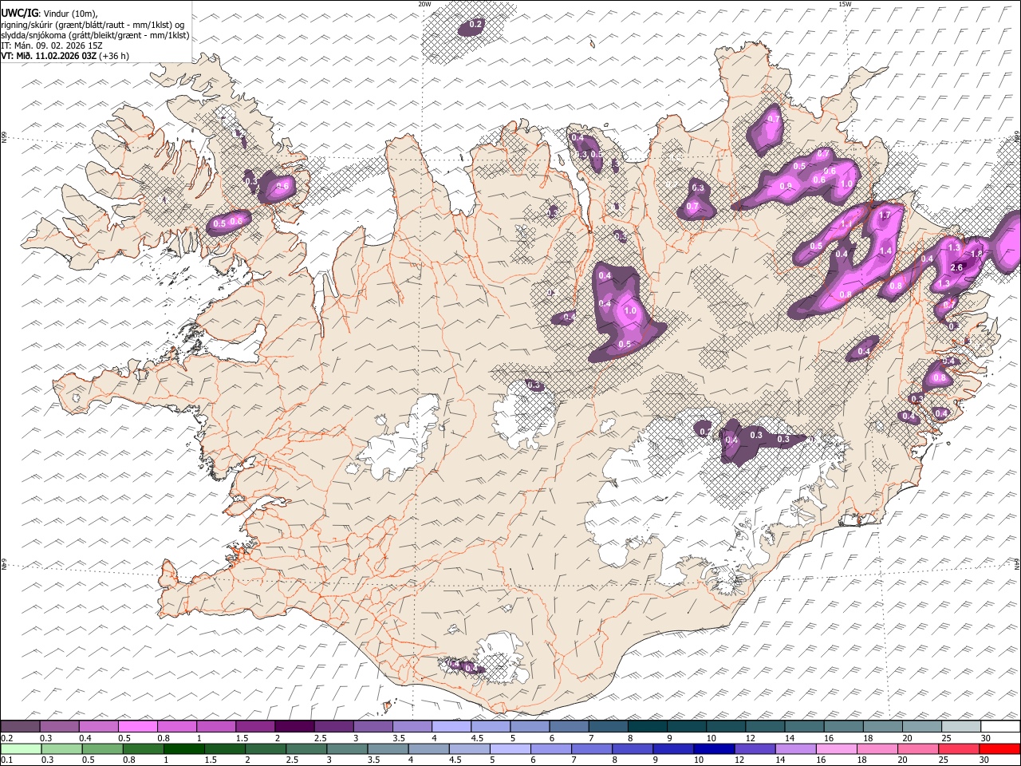Click the lower legend swatch starting at 0.5
This screenshot has width=1021, height=766.
tap(103, 748)
